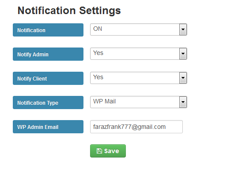Image resolution: width=242 pixels, height=194 pixels.
Task: Click the WP Admin Email blue label
Action: (48, 127)
